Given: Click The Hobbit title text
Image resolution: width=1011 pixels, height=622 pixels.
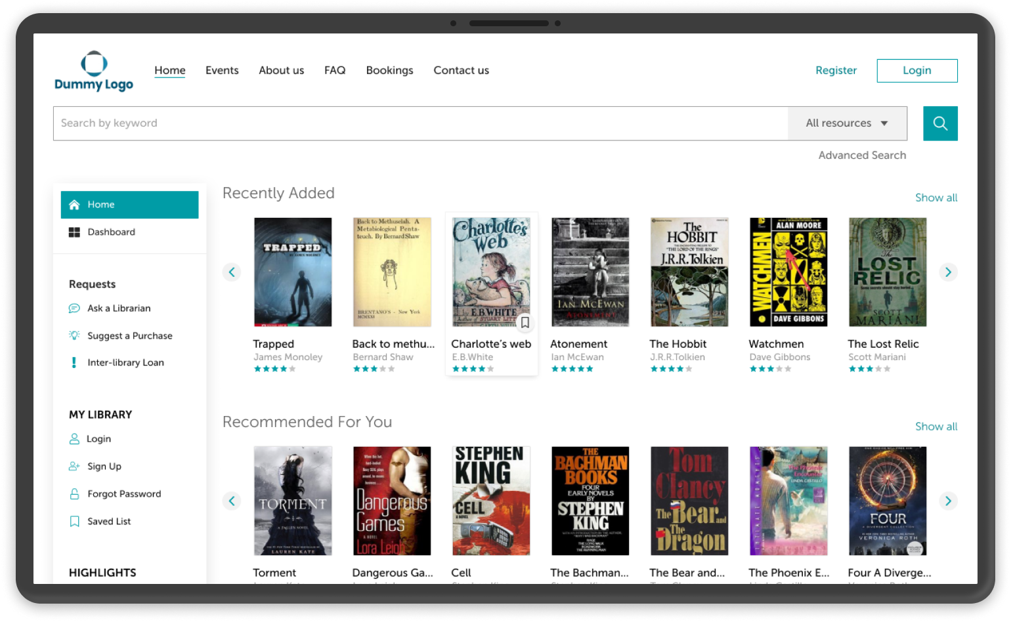Looking at the screenshot, I should click(x=678, y=344).
